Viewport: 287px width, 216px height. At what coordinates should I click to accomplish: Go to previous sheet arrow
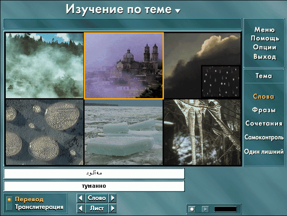[81, 208]
